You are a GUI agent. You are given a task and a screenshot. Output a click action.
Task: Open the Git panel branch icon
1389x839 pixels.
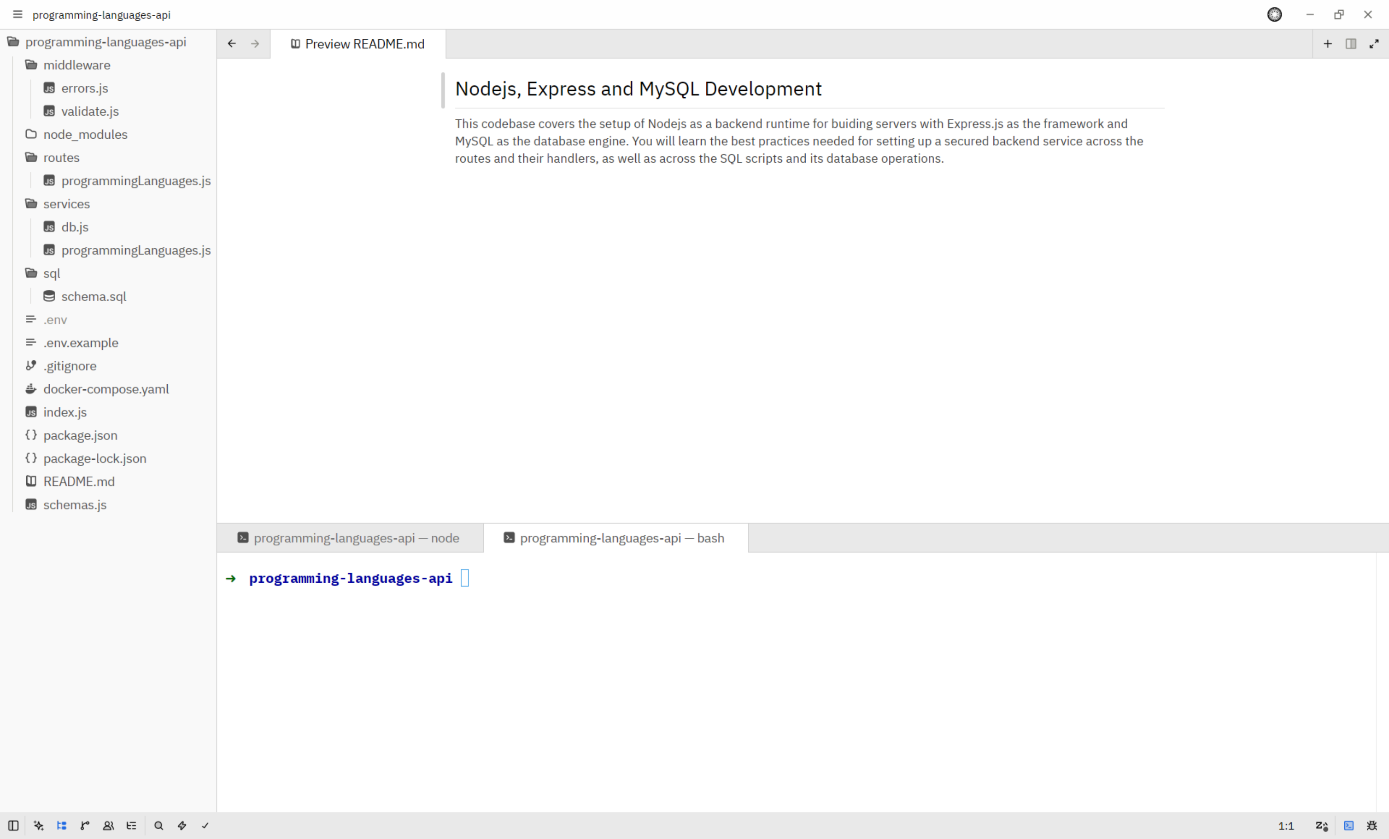click(x=85, y=825)
